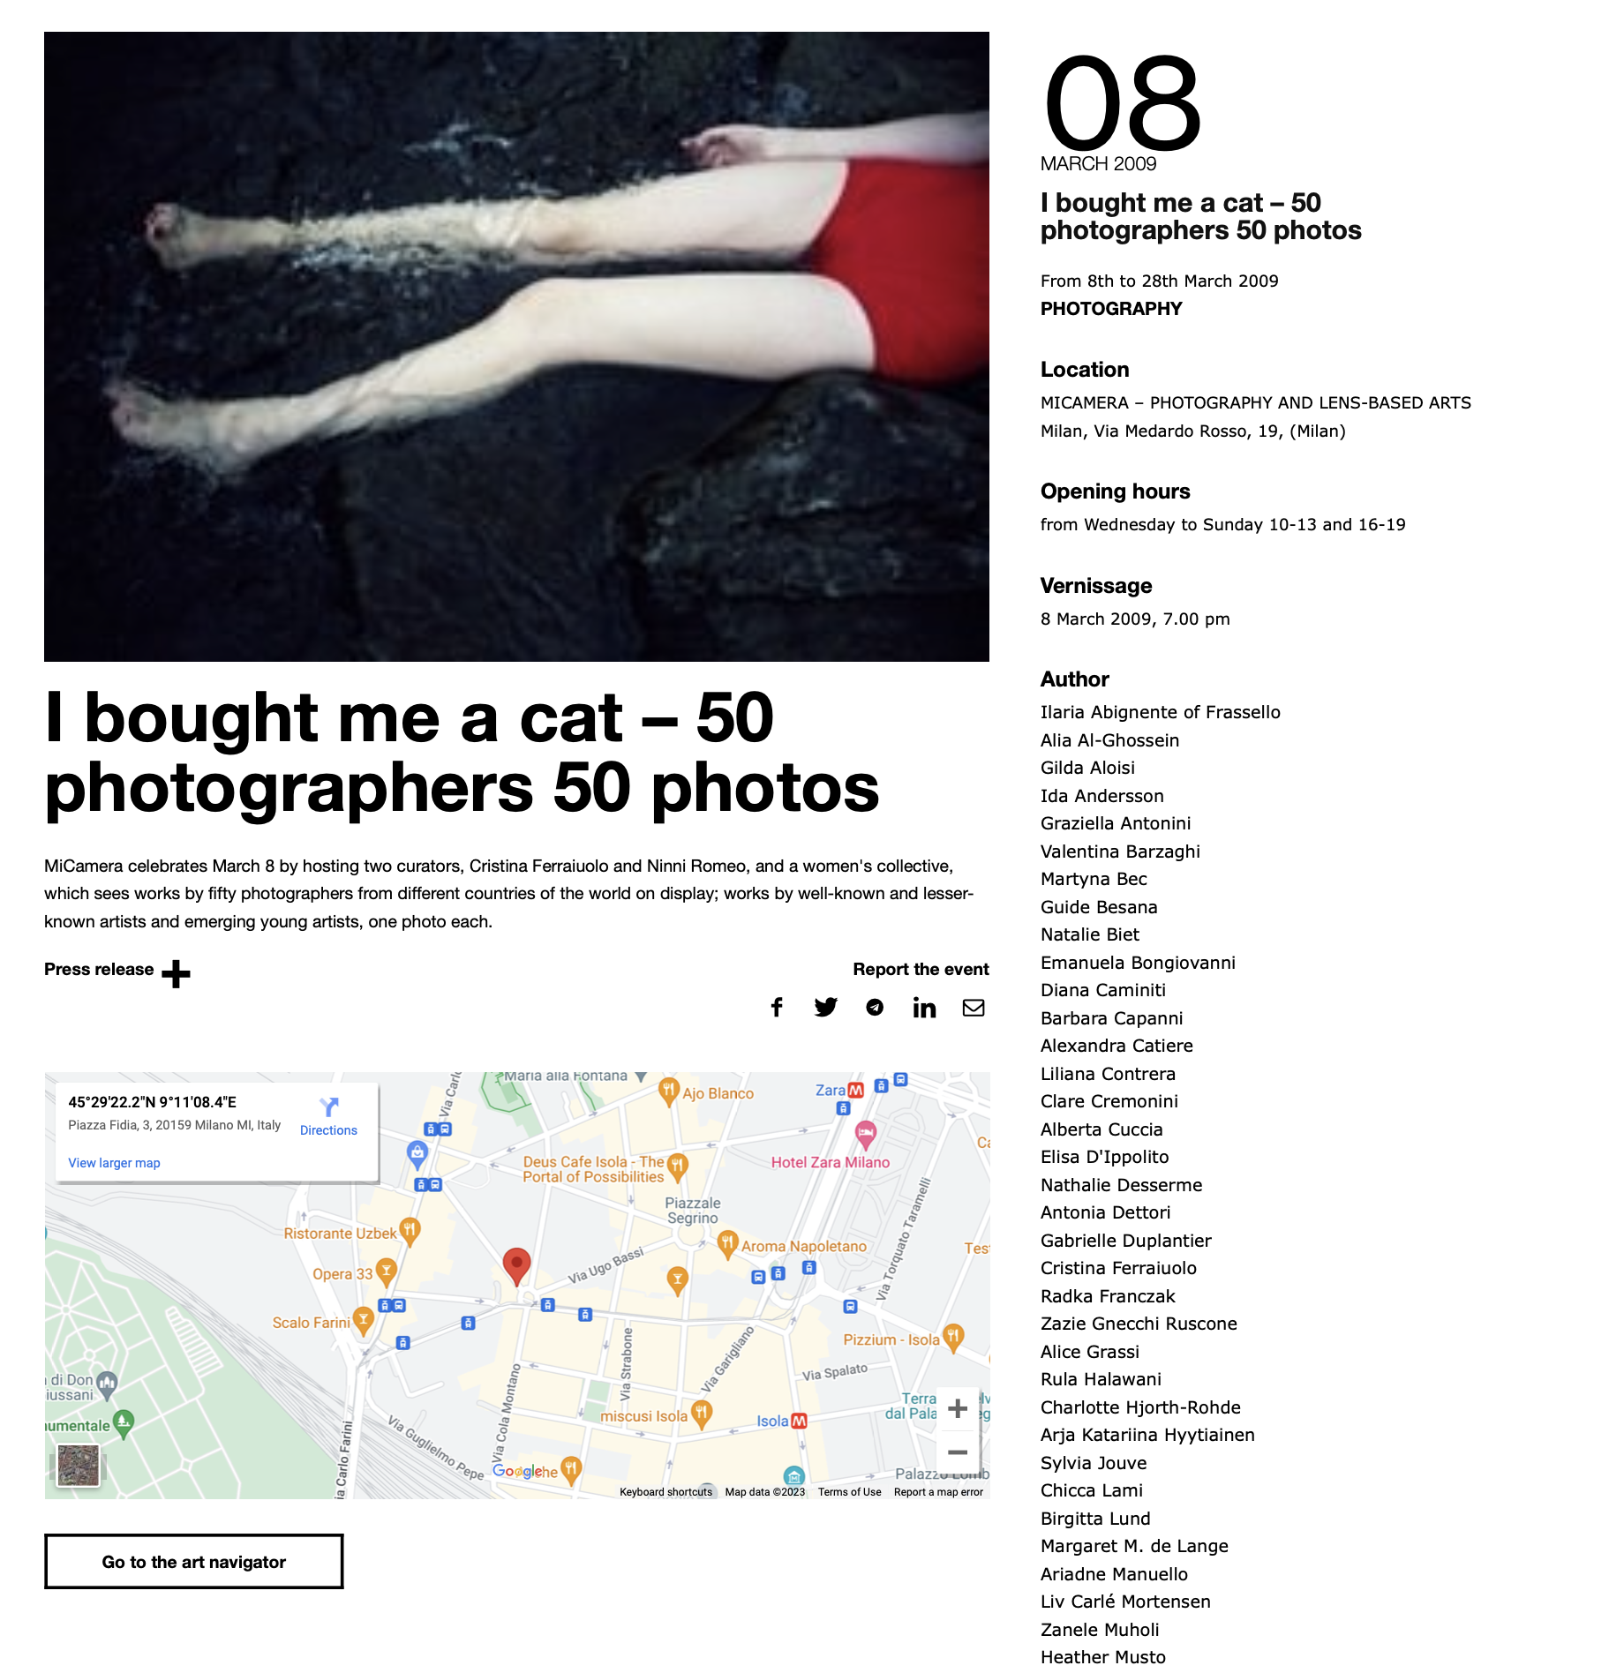Image resolution: width=1624 pixels, height=1673 pixels.
Task: Share event on LinkedIn
Action: [x=924, y=1007]
